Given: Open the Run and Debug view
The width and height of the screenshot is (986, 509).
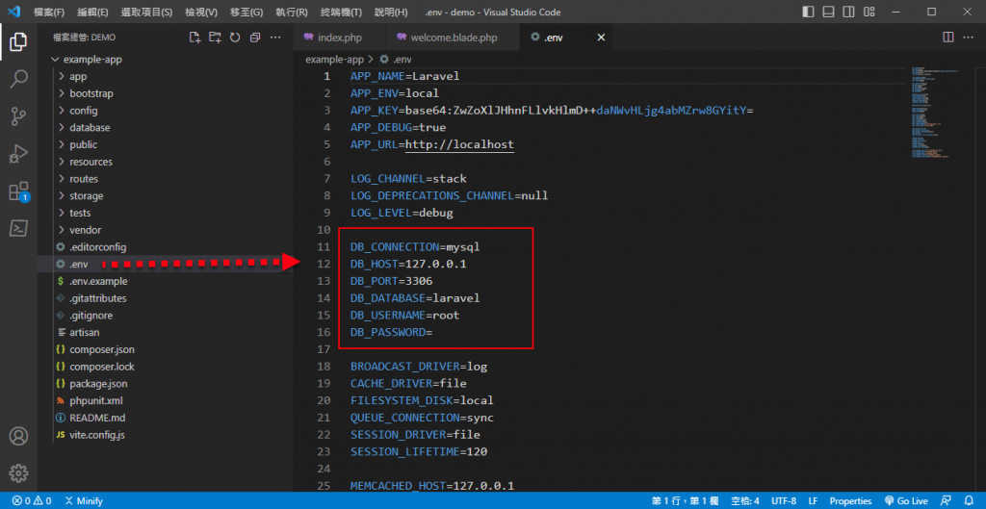Looking at the screenshot, I should (18, 153).
